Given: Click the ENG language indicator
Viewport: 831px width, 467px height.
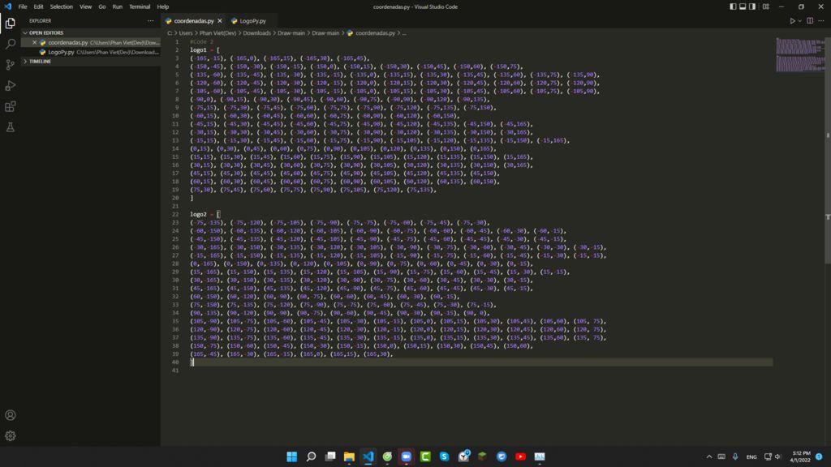Looking at the screenshot, I should (751, 457).
